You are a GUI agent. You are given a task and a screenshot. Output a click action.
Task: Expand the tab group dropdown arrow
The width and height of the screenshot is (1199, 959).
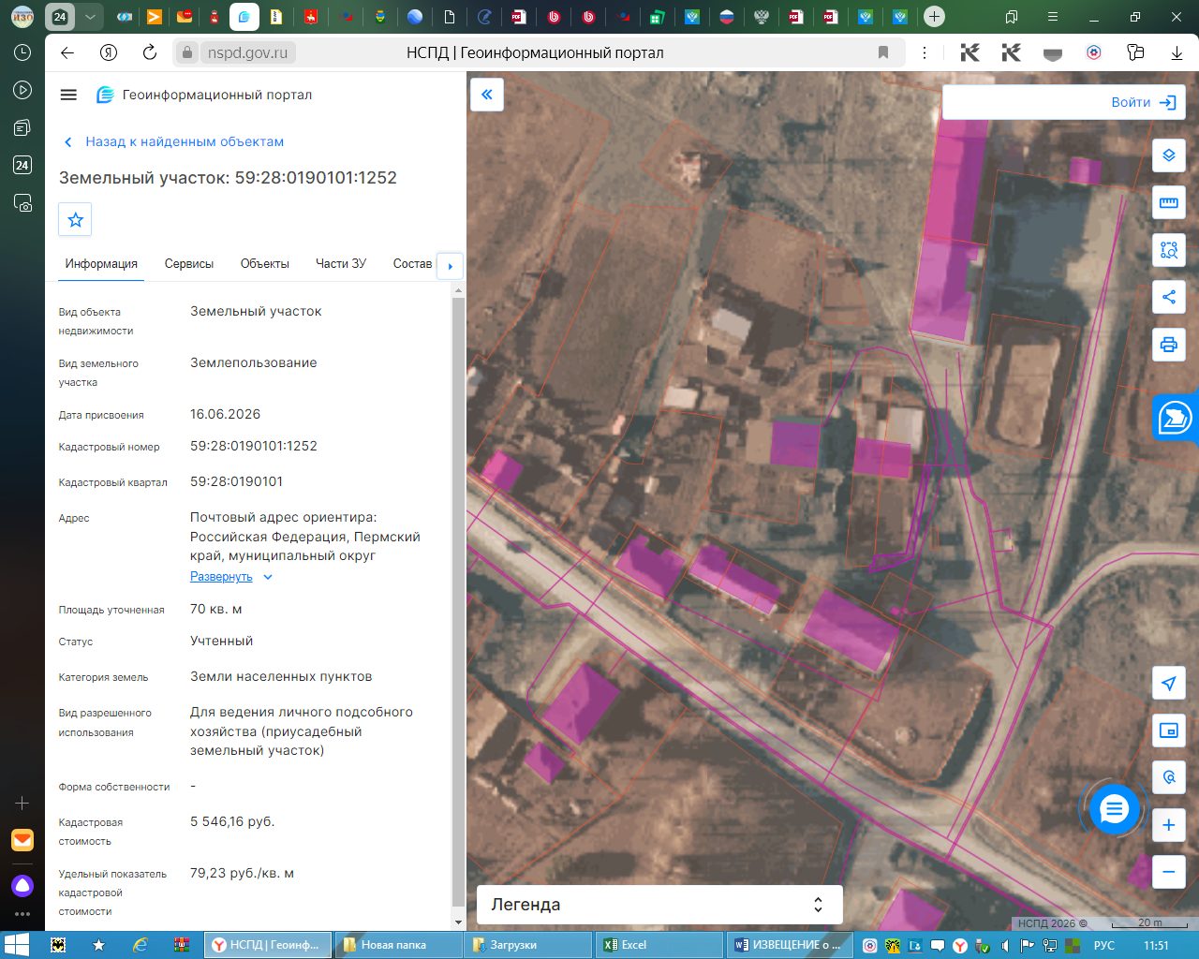click(90, 16)
